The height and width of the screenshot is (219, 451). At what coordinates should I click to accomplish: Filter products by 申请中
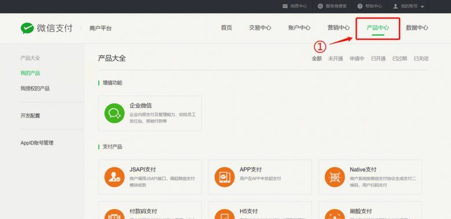(357, 58)
